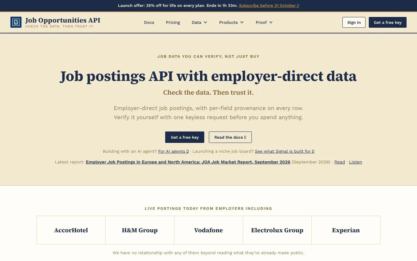Image resolution: width=417 pixels, height=261 pixels.
Task: Click the main headline Job postings API
Action: point(208,76)
